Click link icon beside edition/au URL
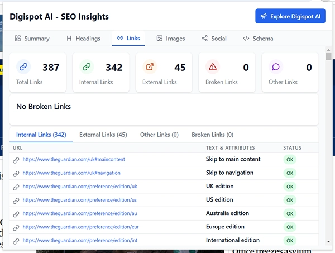Image resolution: width=335 pixels, height=253 pixels. 16,214
